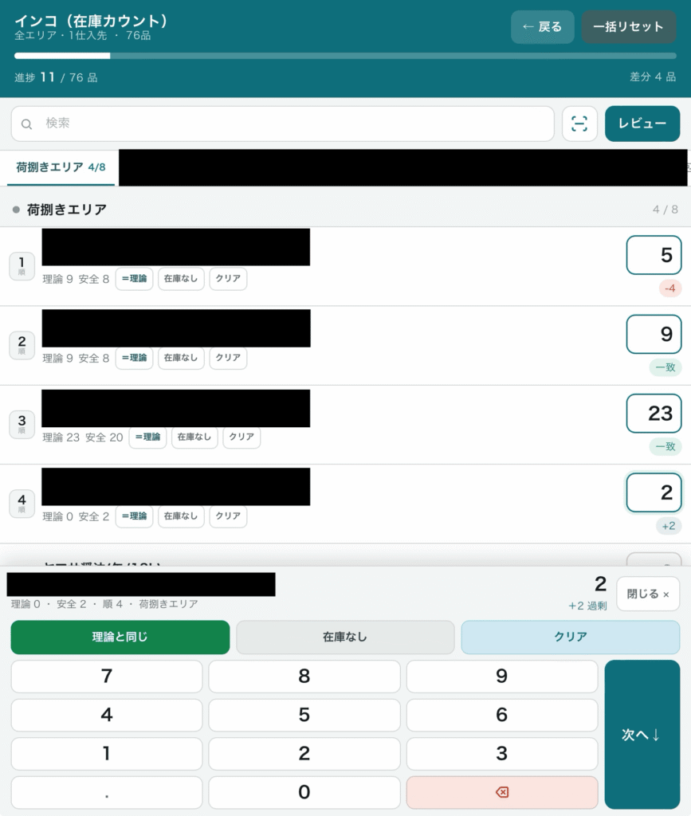This screenshot has width=691, height=816.
Task: Open the レビュー review screen
Action: [x=642, y=124]
